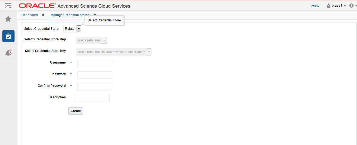The height and width of the screenshot is (145, 357).
Task: Click the Select Credential Store label
Action: click(41, 29)
